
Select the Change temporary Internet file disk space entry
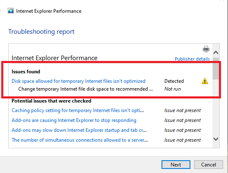(85, 89)
